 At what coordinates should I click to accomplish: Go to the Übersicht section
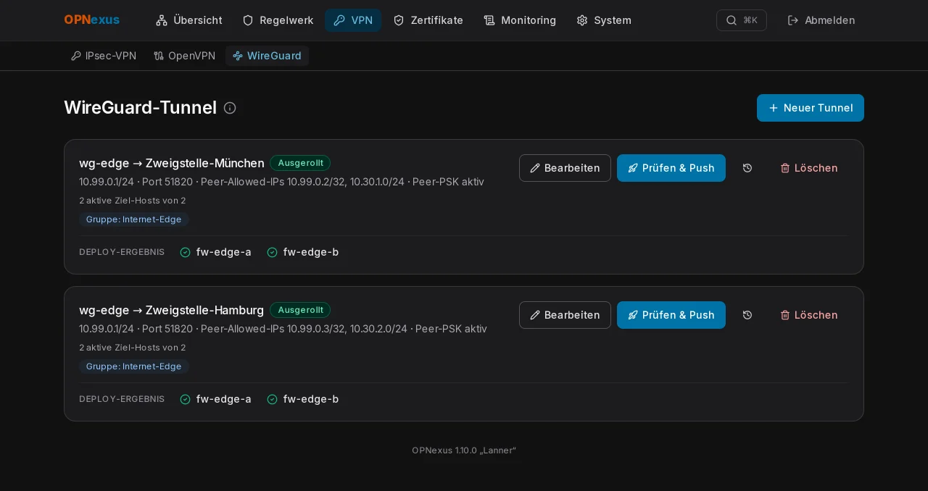tap(189, 20)
